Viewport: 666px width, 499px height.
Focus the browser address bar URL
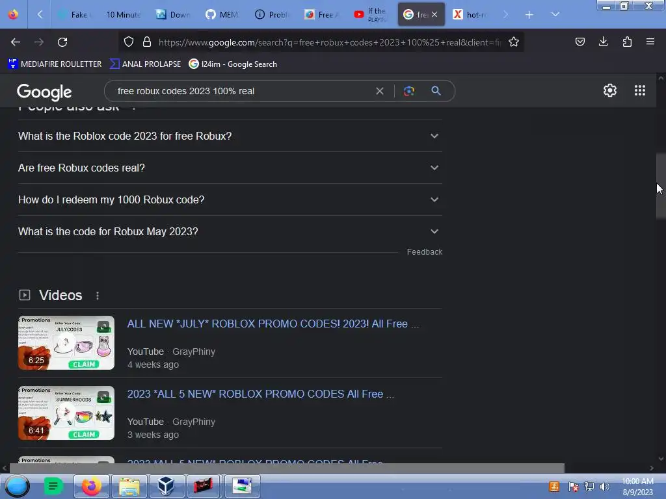pos(330,42)
